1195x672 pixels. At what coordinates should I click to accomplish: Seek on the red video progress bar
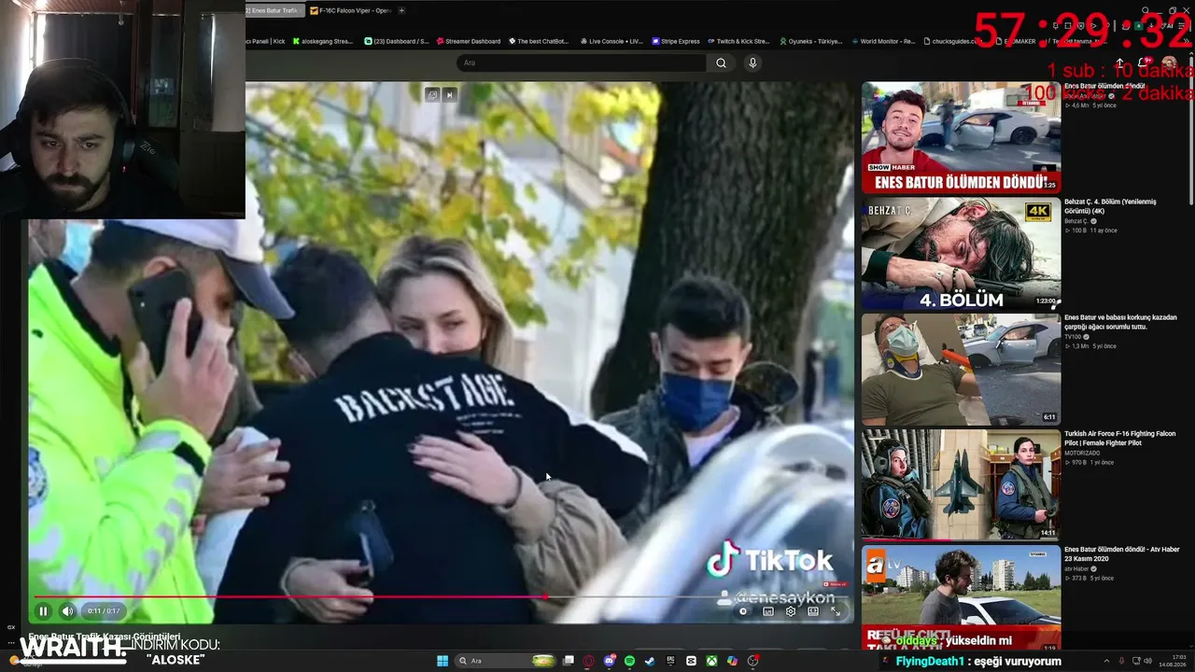coord(441,596)
